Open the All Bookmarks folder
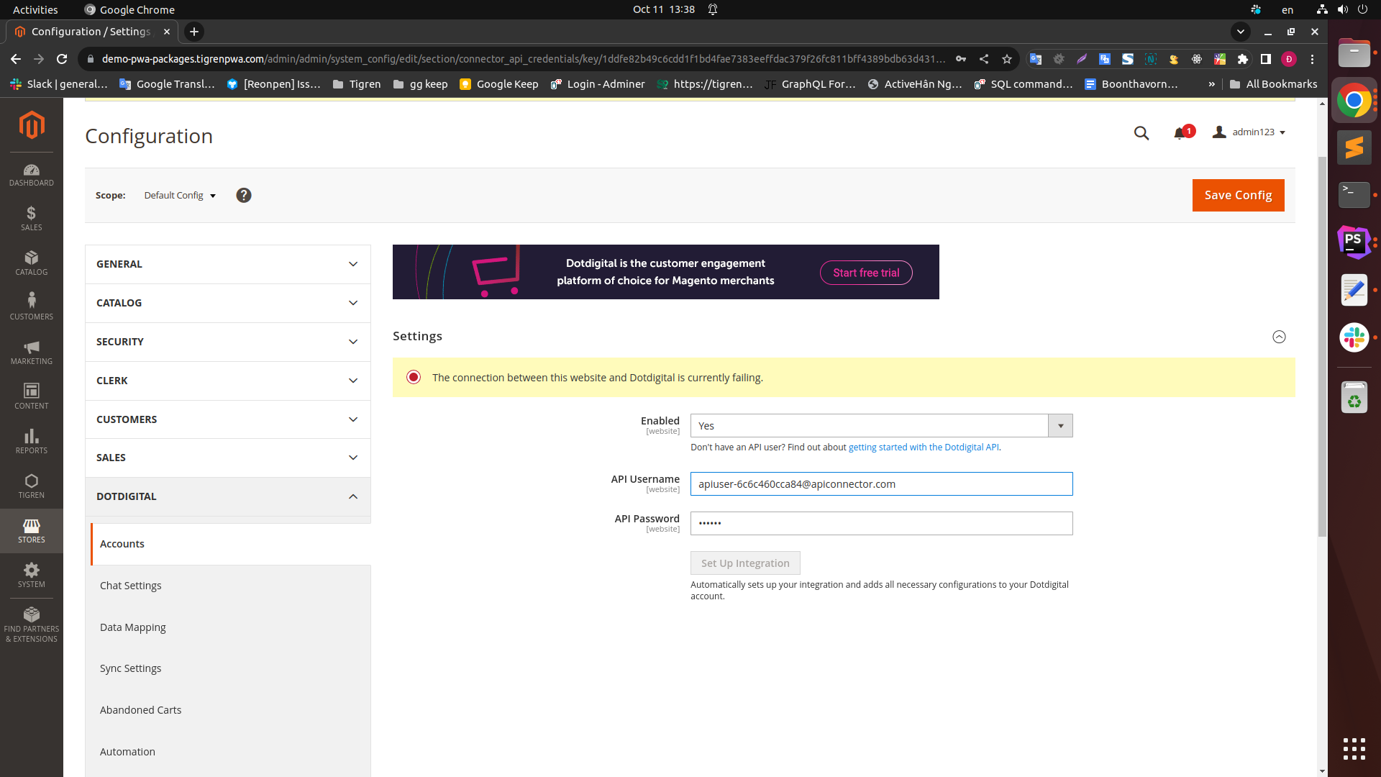This screenshot has height=777, width=1381. (x=1274, y=84)
